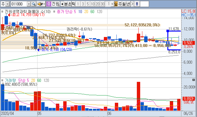
Task: Click the orange 20 price moving average label
Action: coord(86,12)
